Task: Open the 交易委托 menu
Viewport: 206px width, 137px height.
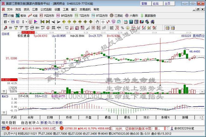Action: coord(85,9)
